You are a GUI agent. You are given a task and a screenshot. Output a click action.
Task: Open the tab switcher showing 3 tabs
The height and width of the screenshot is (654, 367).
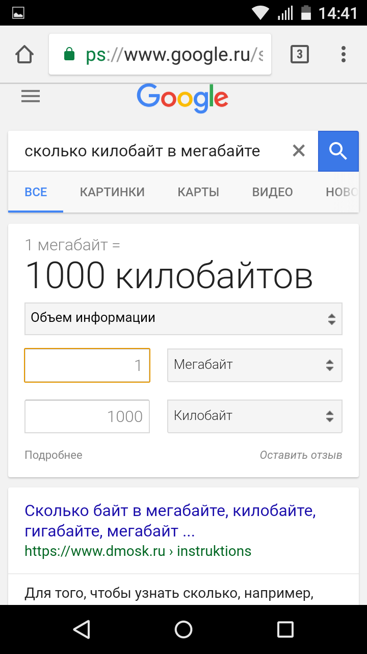300,54
